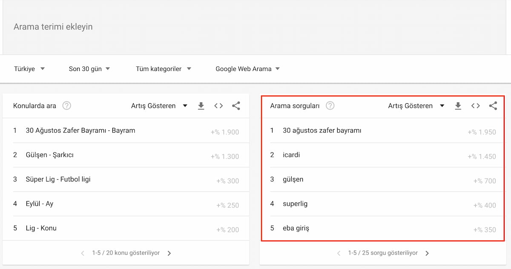The image size is (511, 269).
Task: Share the Konularda ara results
Action: [236, 106]
